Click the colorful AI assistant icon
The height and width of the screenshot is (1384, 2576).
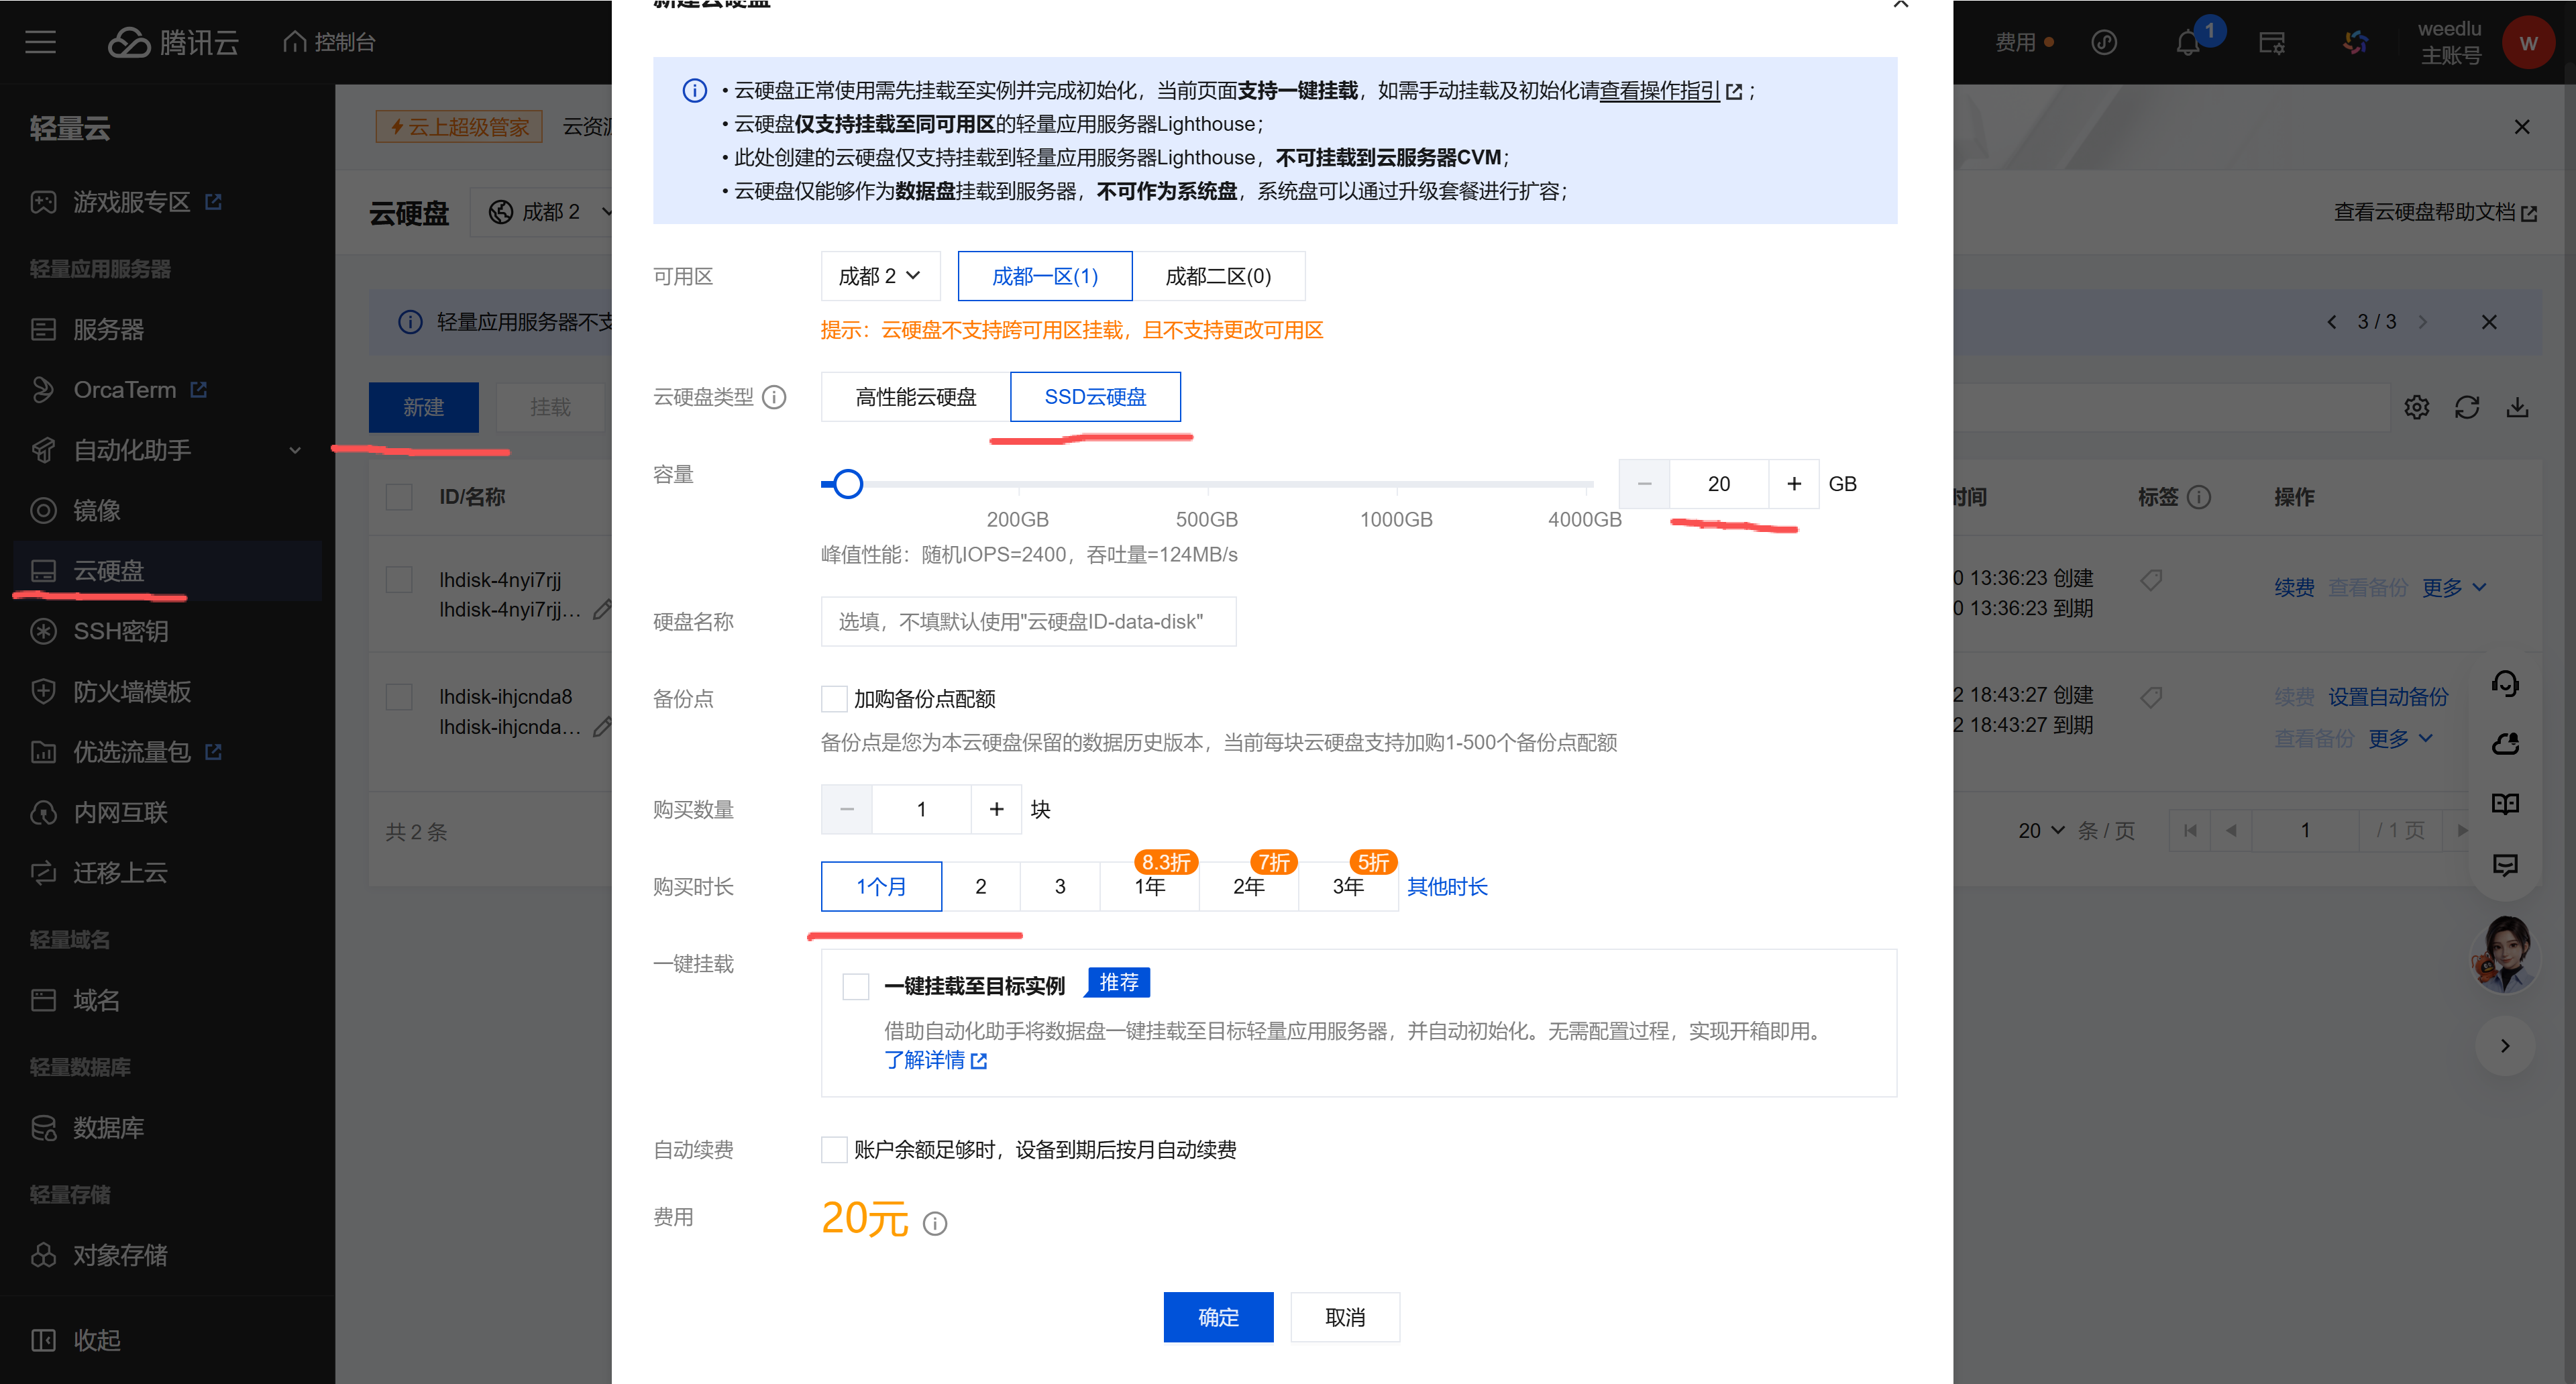[2355, 42]
